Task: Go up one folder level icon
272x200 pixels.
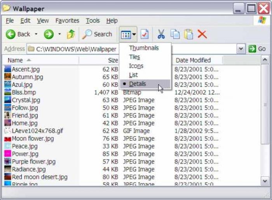Action: (x=71, y=34)
